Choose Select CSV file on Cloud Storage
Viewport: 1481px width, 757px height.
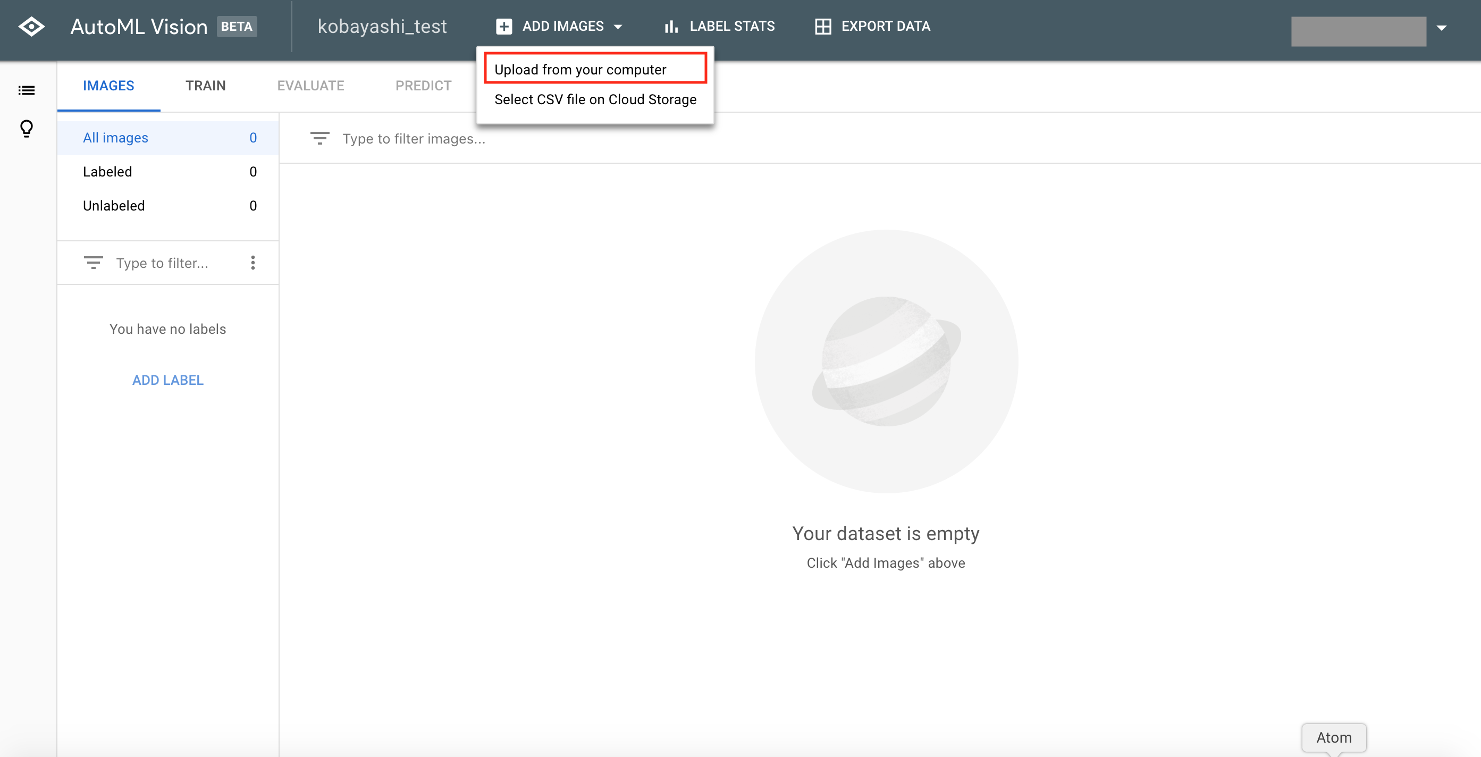(x=595, y=99)
